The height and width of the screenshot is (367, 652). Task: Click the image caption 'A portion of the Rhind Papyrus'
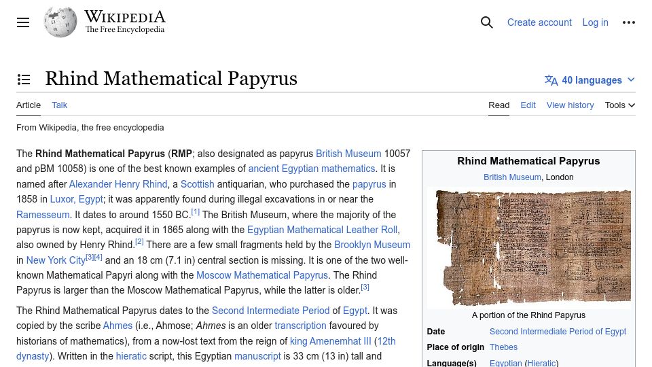coord(528,315)
